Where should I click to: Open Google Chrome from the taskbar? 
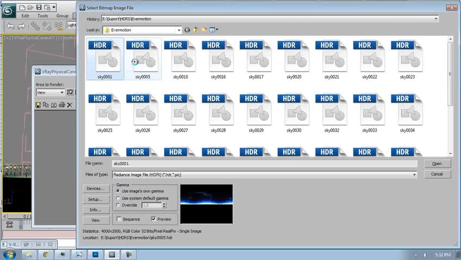click(46, 255)
